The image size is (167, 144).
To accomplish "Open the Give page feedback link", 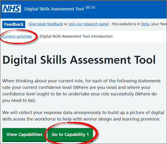I will [x=46, y=24].
